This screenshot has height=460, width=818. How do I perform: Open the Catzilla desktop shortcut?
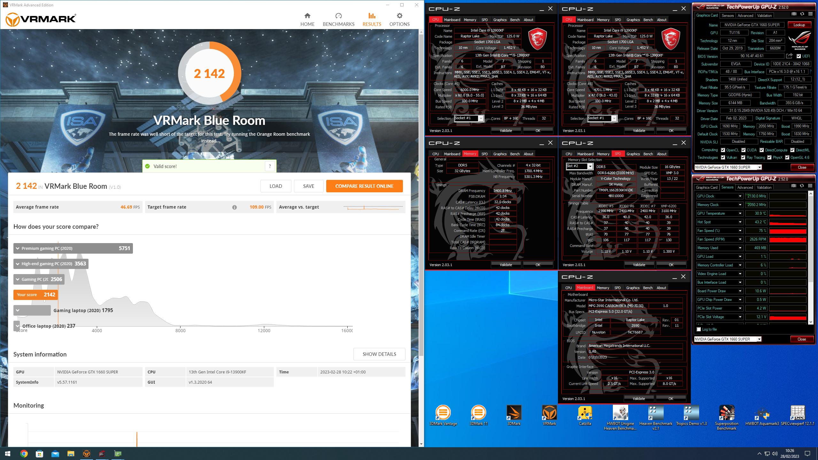pyautogui.click(x=585, y=415)
